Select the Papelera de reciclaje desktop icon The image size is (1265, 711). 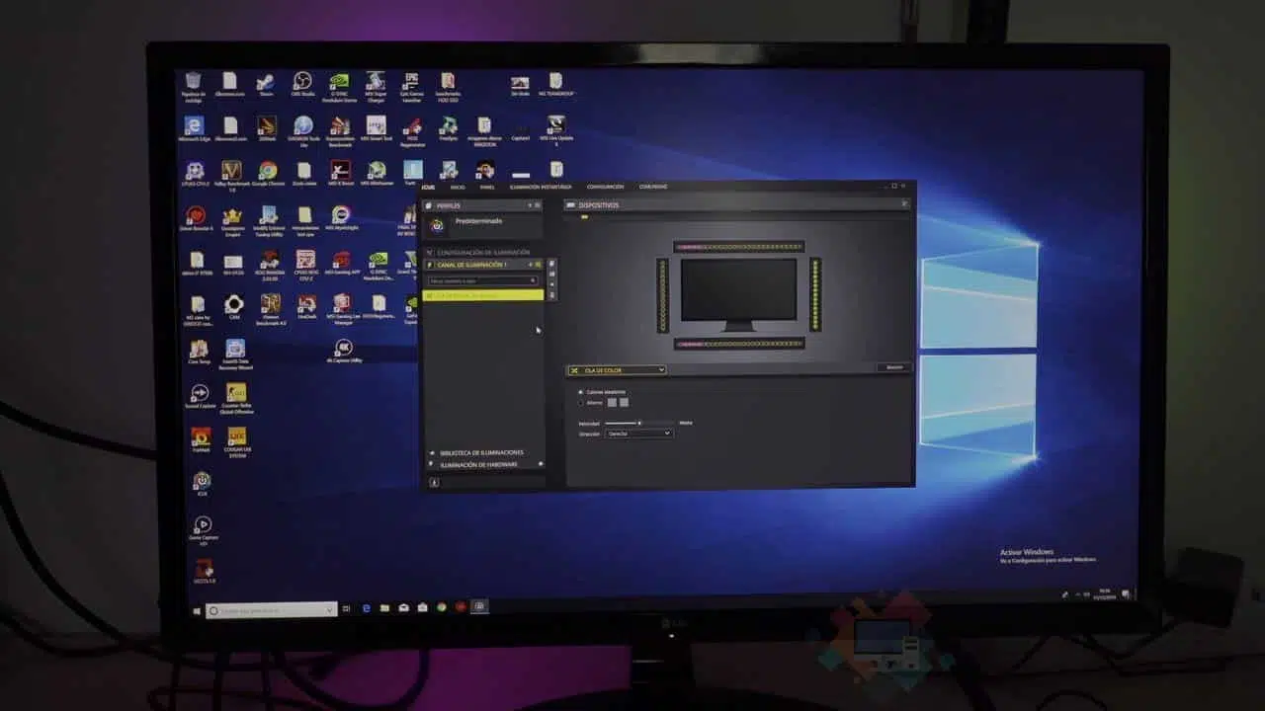click(194, 85)
